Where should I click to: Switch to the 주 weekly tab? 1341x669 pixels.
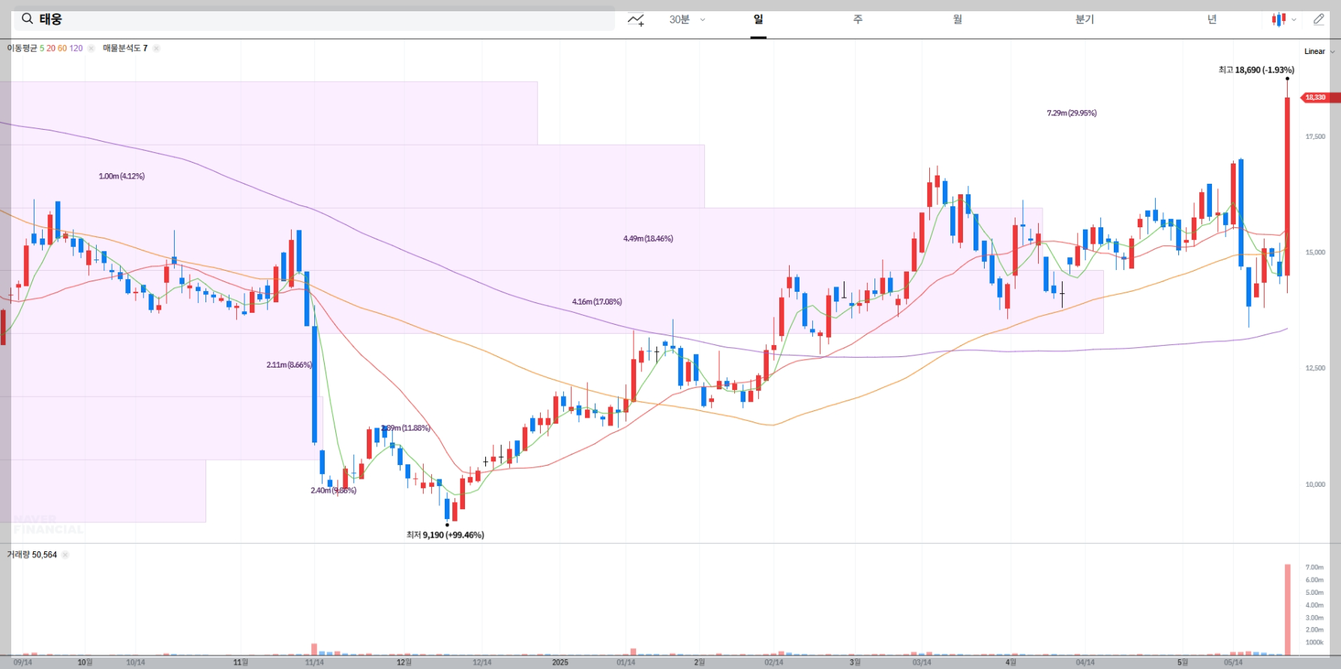(x=858, y=19)
